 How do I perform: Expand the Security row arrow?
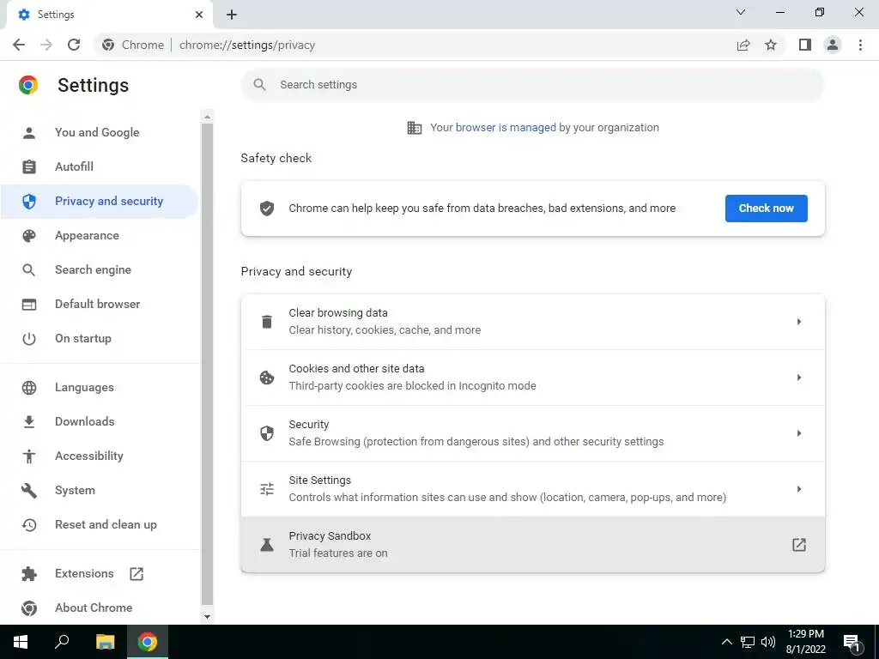tap(799, 433)
